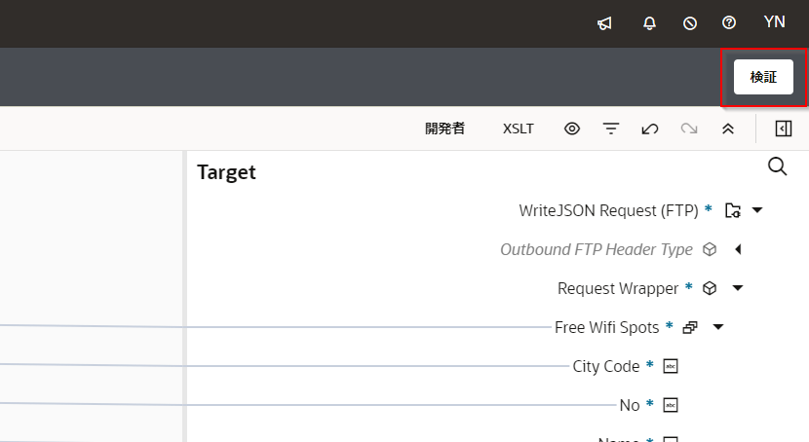Image resolution: width=809 pixels, height=442 pixels.
Task: Expand the Outbound FTP Header Type node
Action: click(738, 249)
